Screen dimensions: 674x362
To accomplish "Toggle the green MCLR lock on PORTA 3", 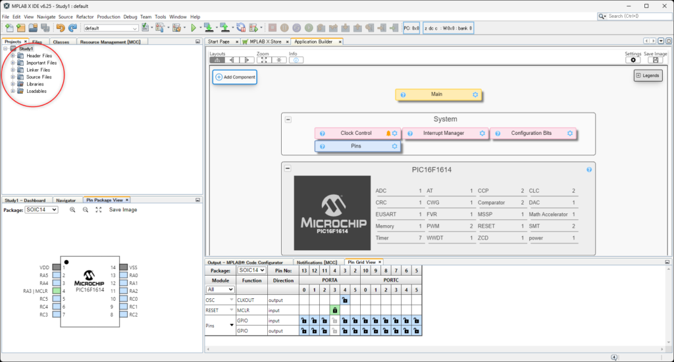I will coord(334,310).
